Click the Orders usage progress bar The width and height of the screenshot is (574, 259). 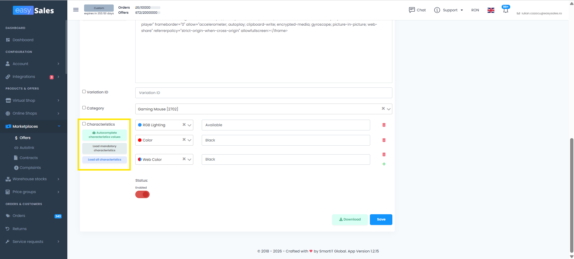(x=148, y=7)
